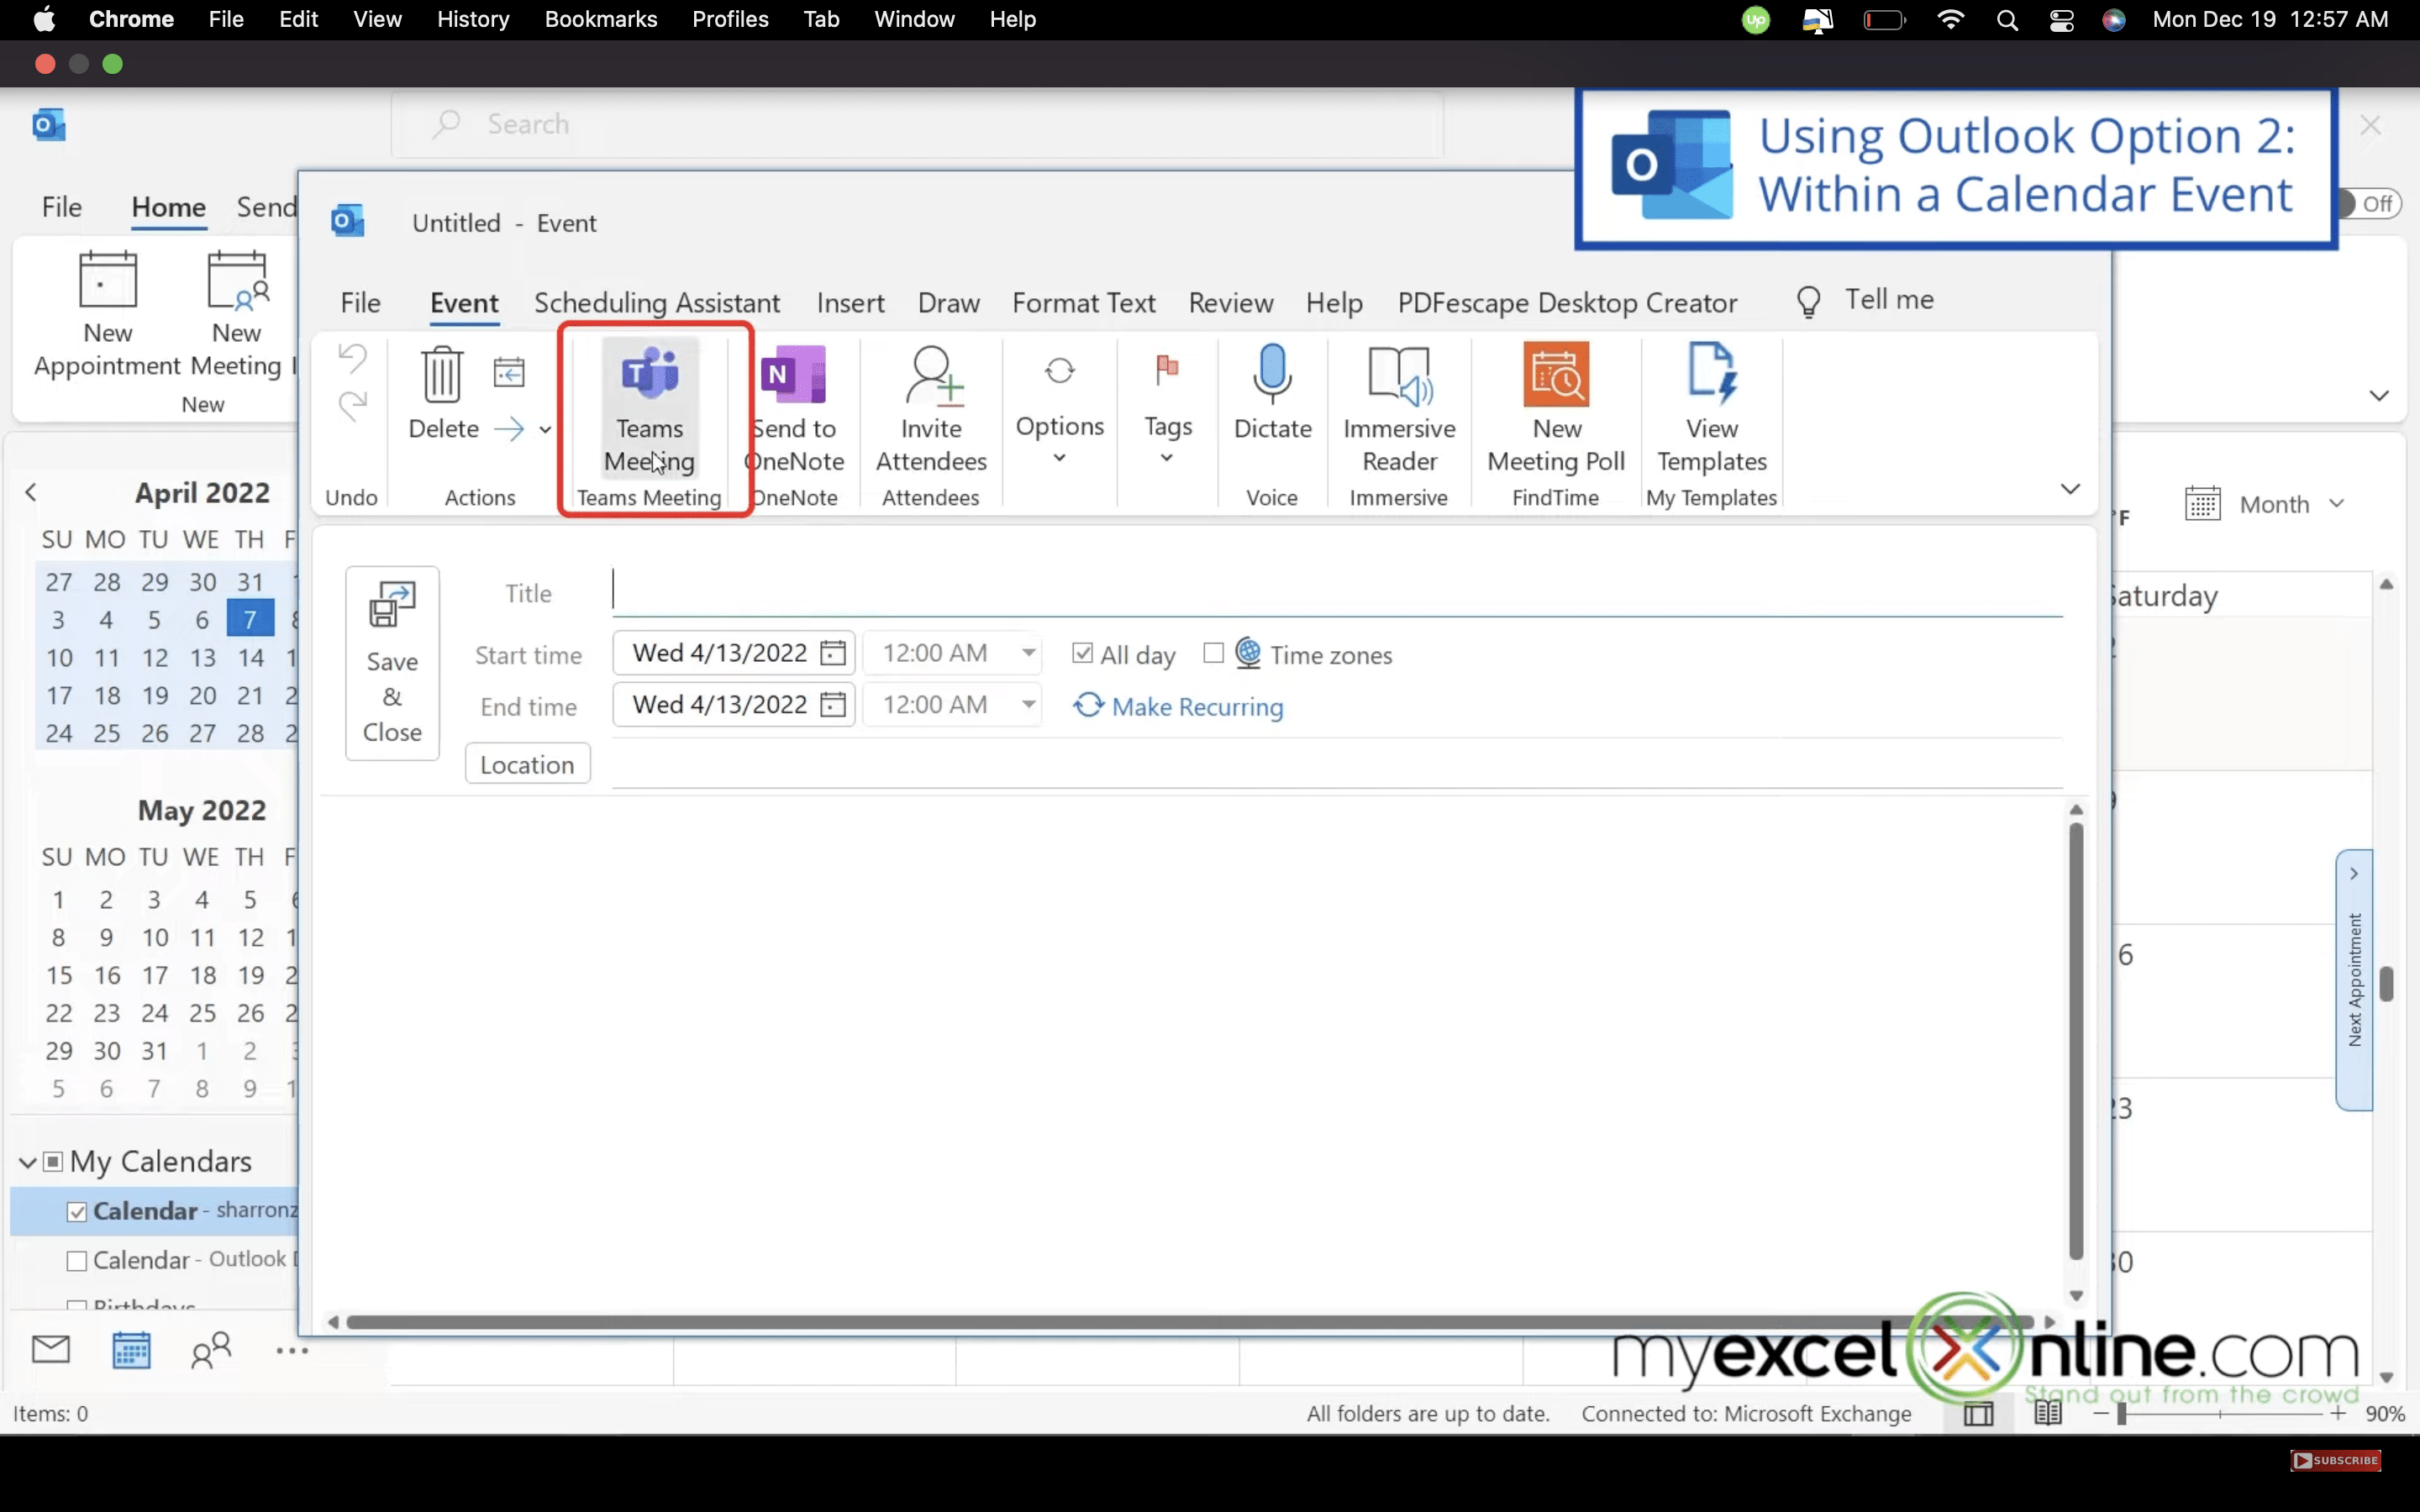The width and height of the screenshot is (2420, 1512).
Task: Collapse the event ribbon chevron
Action: coord(2070,489)
